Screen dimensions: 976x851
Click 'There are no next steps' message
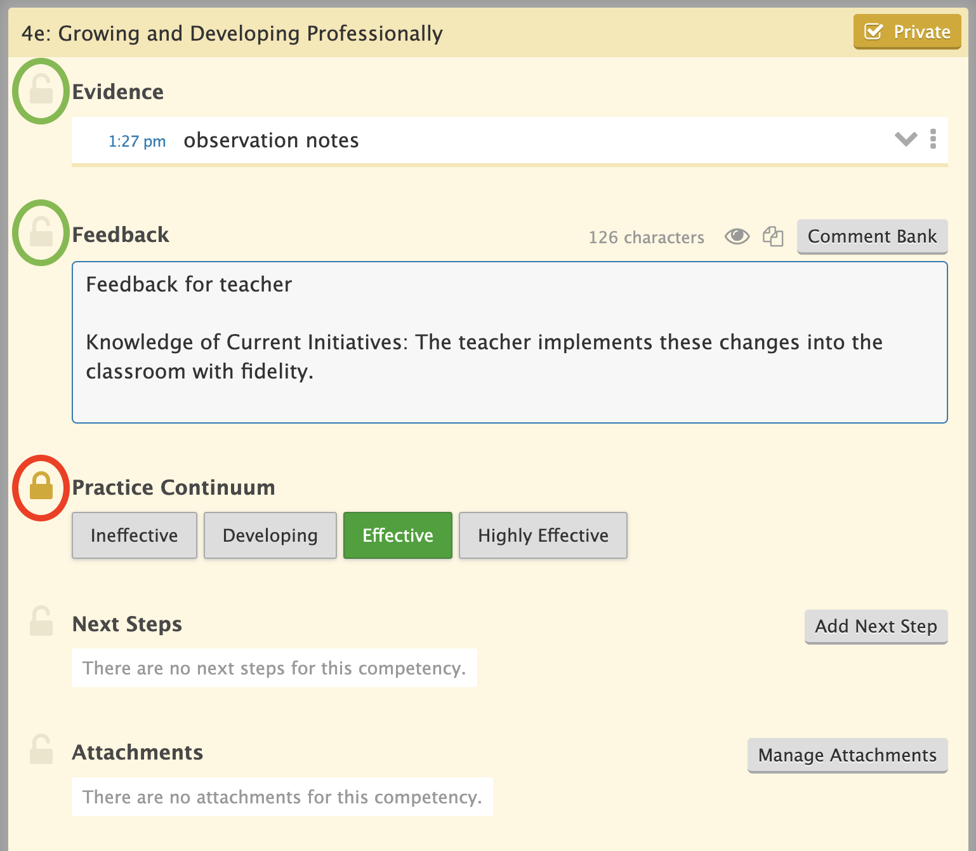[x=274, y=668]
